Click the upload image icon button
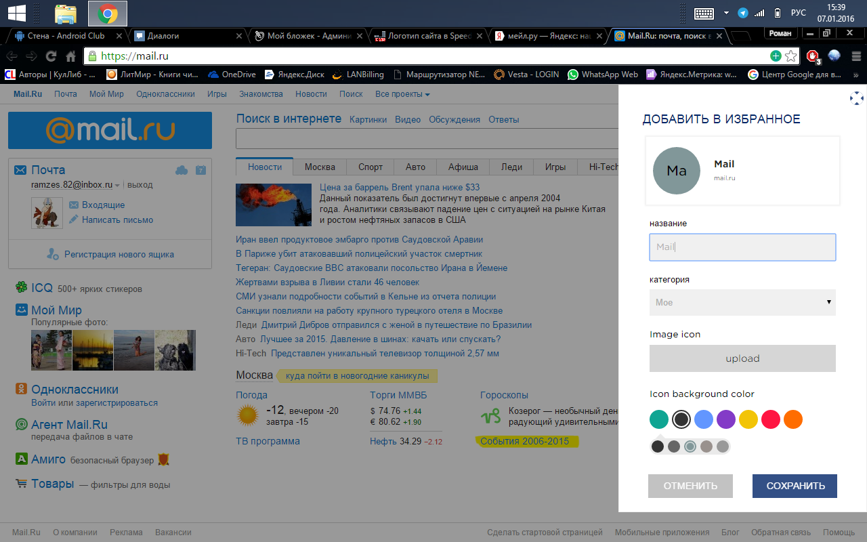Image resolution: width=867 pixels, height=542 pixels. (x=742, y=358)
